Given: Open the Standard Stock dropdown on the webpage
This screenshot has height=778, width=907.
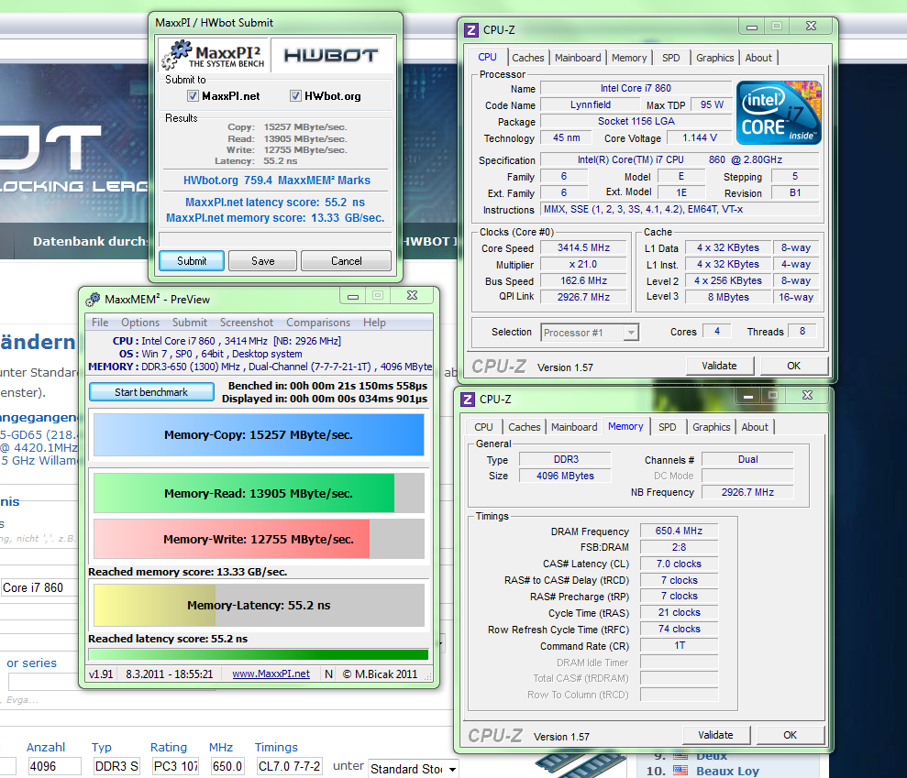Looking at the screenshot, I should [413, 770].
